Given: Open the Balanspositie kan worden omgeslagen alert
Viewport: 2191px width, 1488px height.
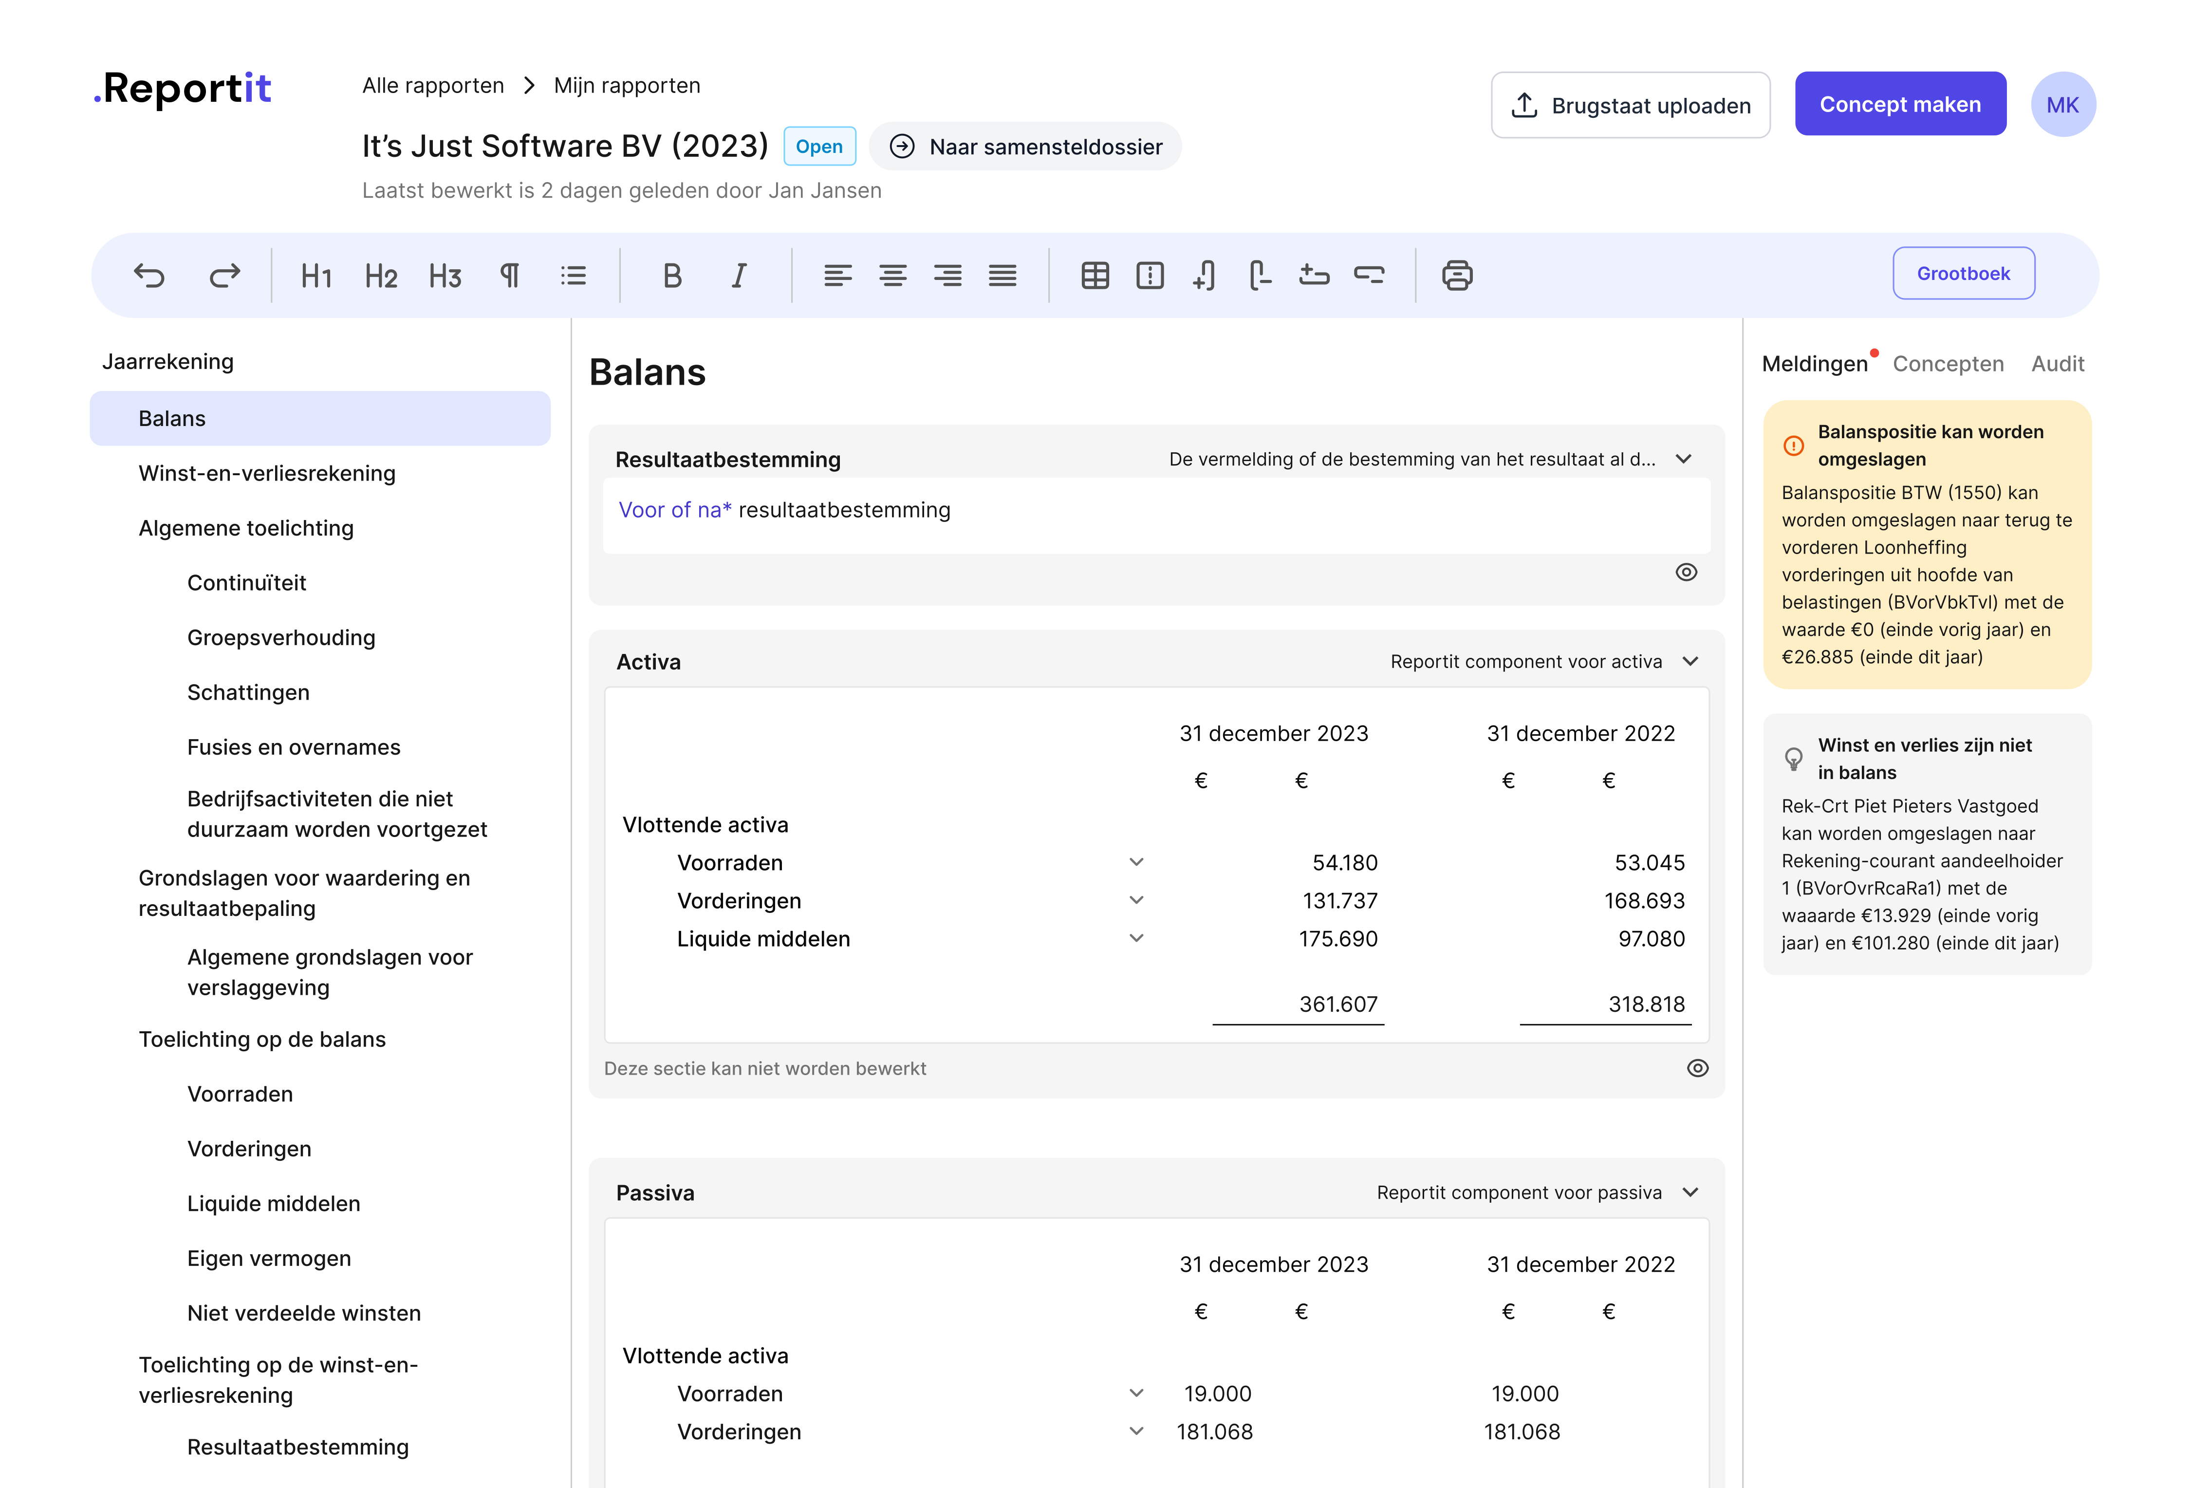Looking at the screenshot, I should [1927, 544].
